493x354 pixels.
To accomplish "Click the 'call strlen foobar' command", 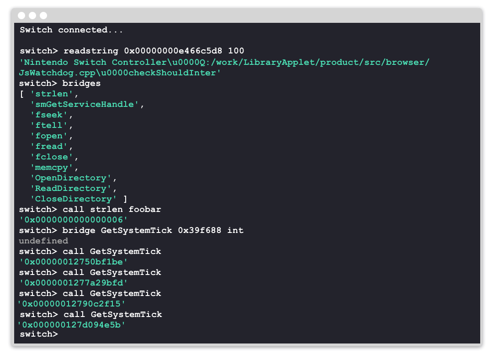I will pos(111,209).
